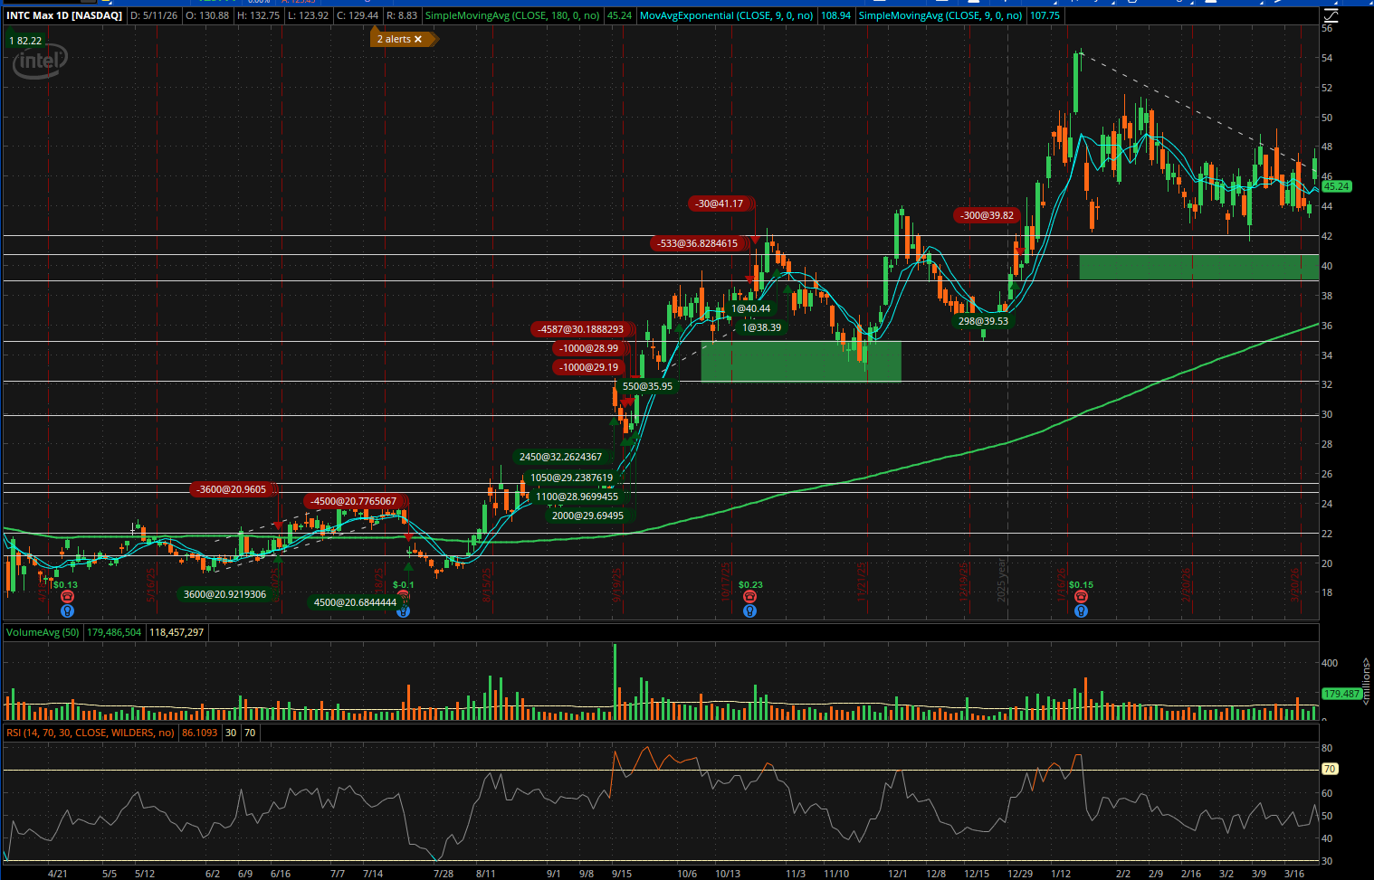Click the 1@38.39 order label
Screen dimensions: 1374x880
761,327
